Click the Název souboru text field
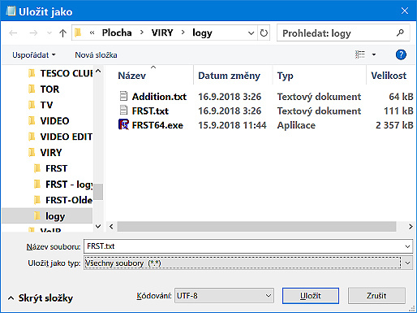Image resolution: width=417 pixels, height=313 pixels. point(243,246)
